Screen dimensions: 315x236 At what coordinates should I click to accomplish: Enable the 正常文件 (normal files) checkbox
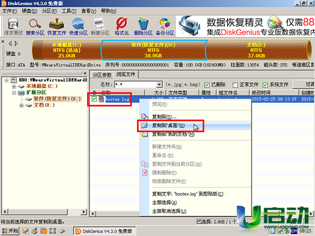(x=235, y=85)
